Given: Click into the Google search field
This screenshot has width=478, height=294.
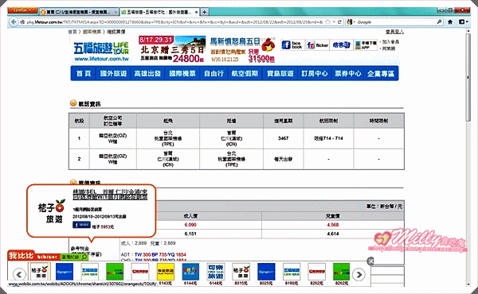Looking at the screenshot, I should (396, 22).
